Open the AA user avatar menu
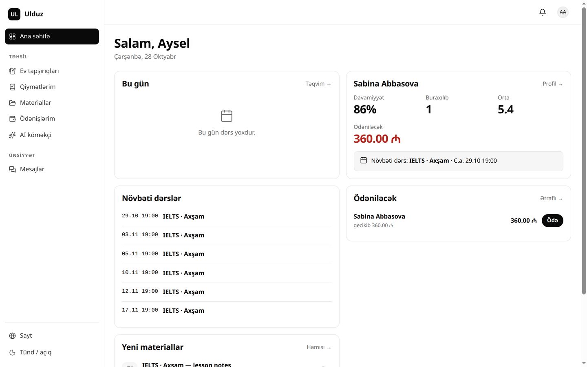 point(563,12)
